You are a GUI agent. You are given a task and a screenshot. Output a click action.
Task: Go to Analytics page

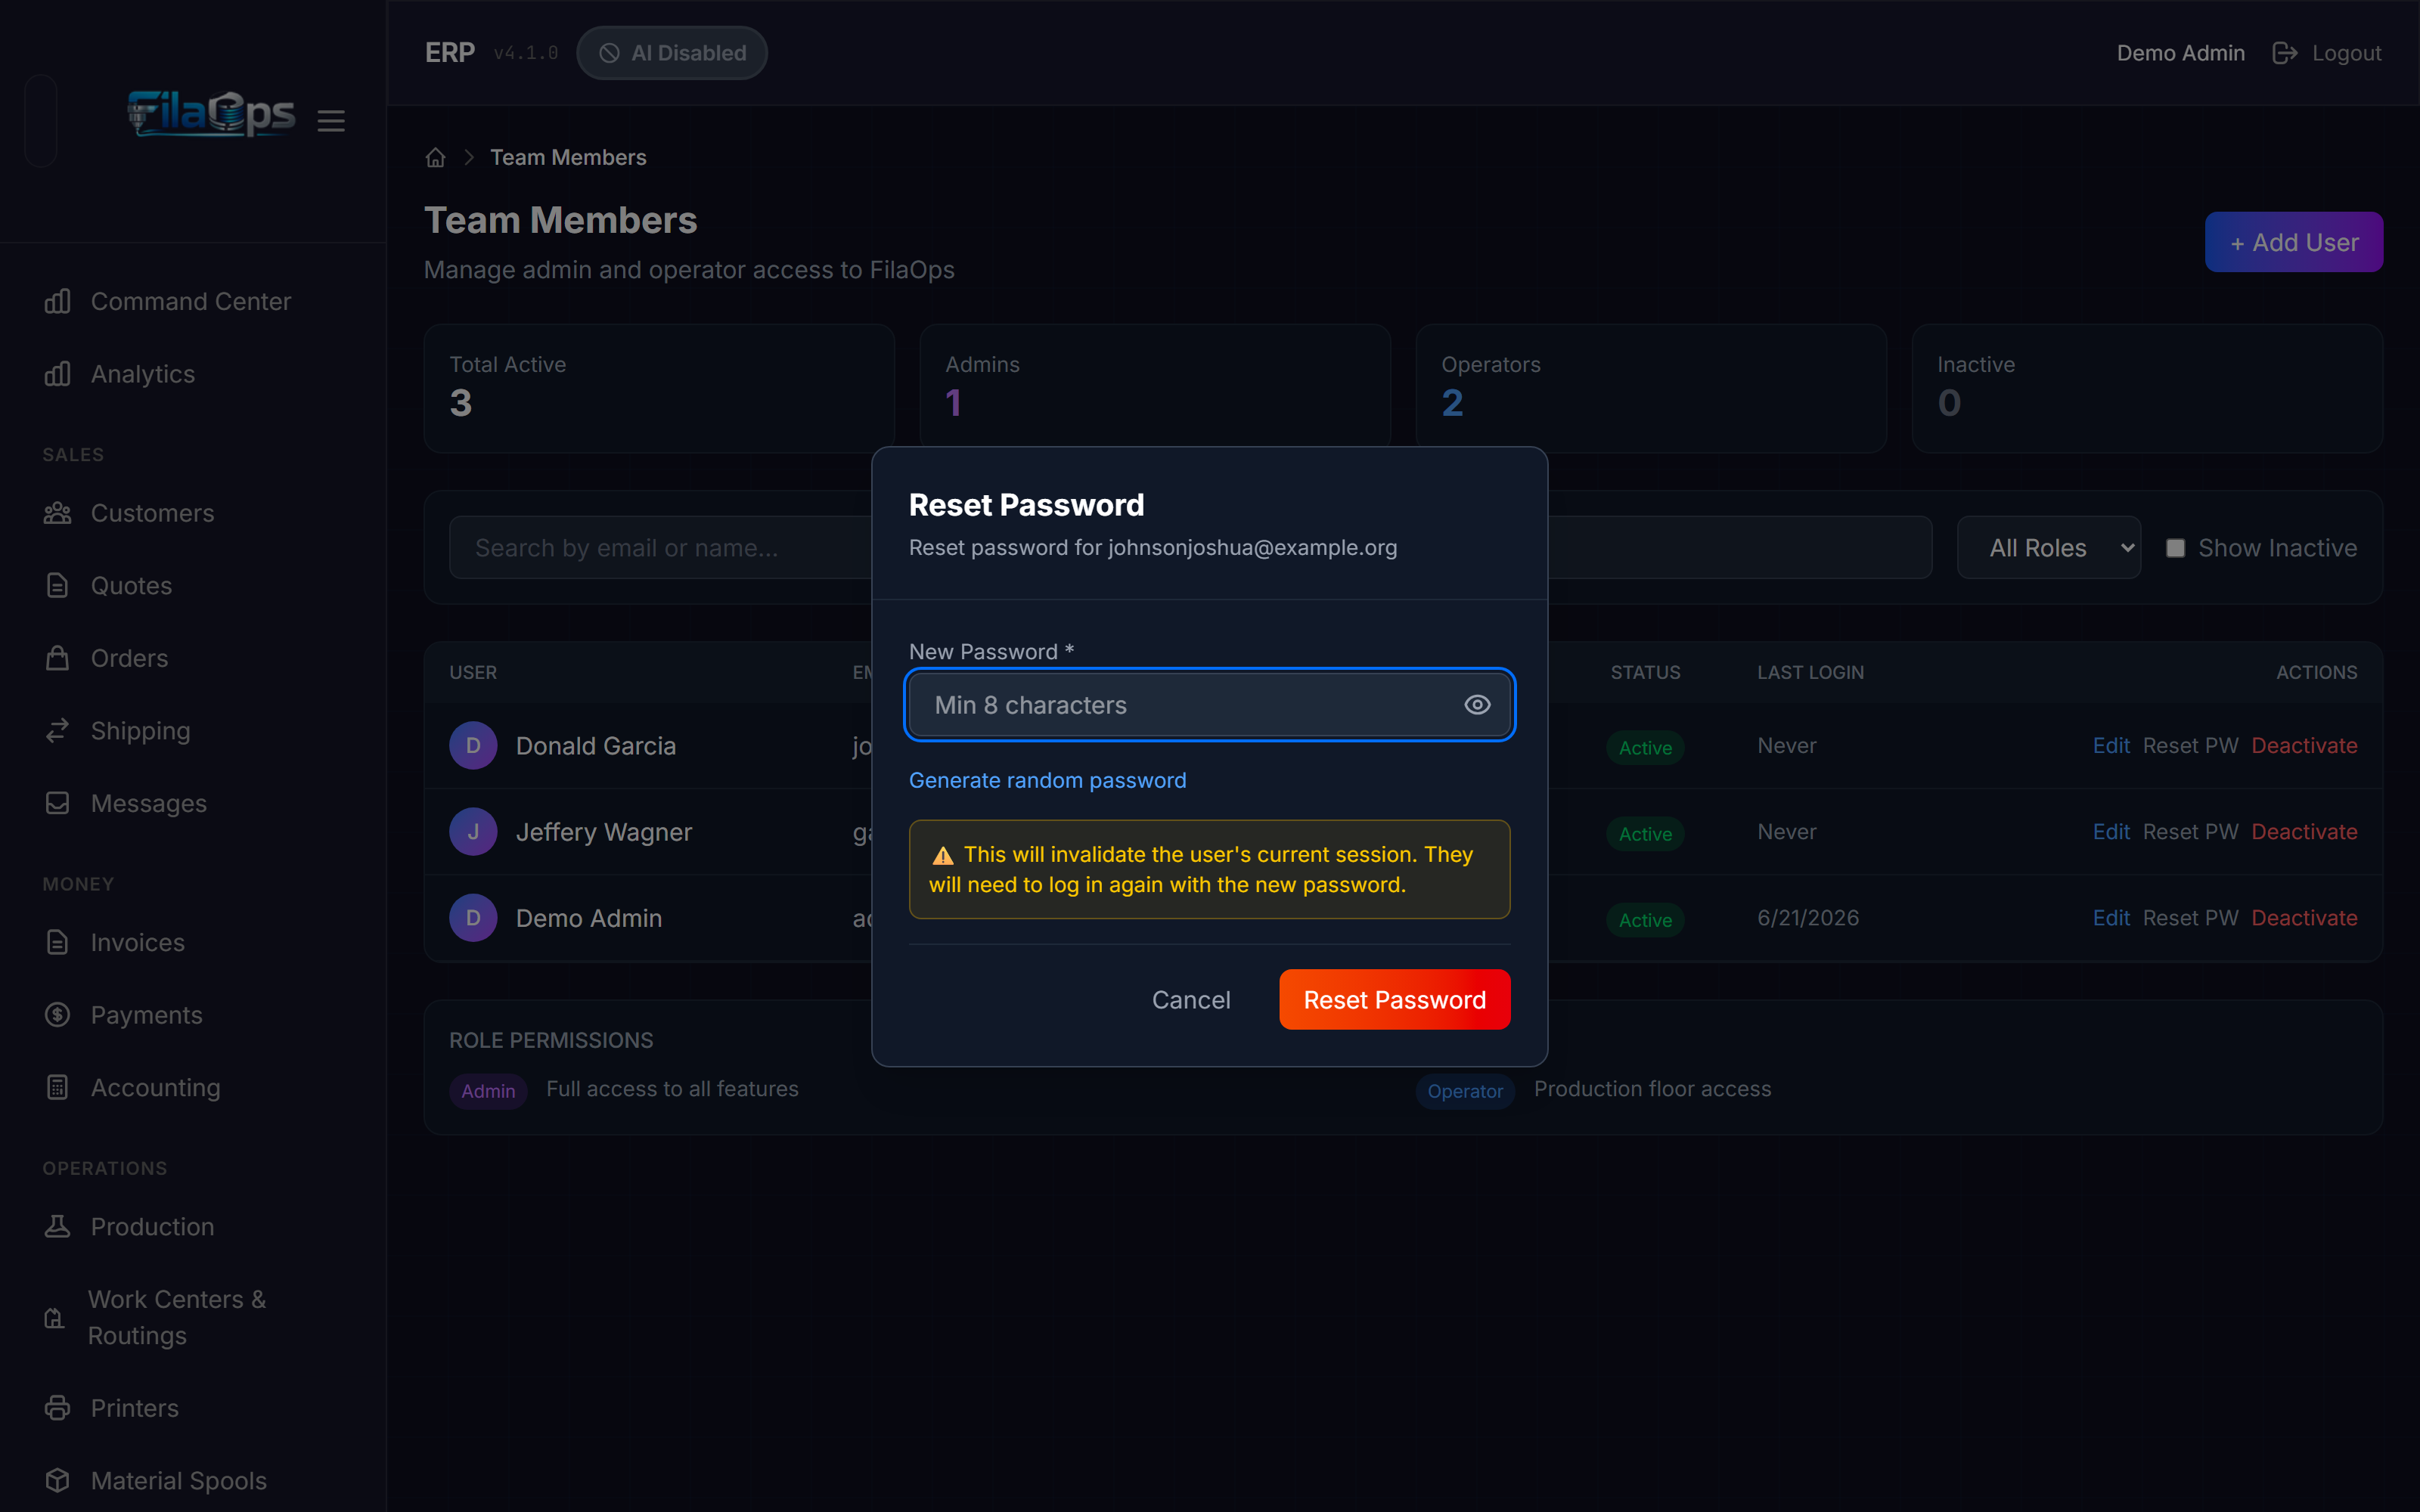point(143,374)
